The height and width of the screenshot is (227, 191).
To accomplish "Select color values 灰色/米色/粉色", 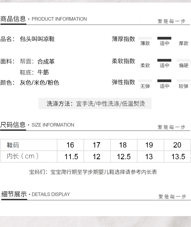I will [x=39, y=83].
